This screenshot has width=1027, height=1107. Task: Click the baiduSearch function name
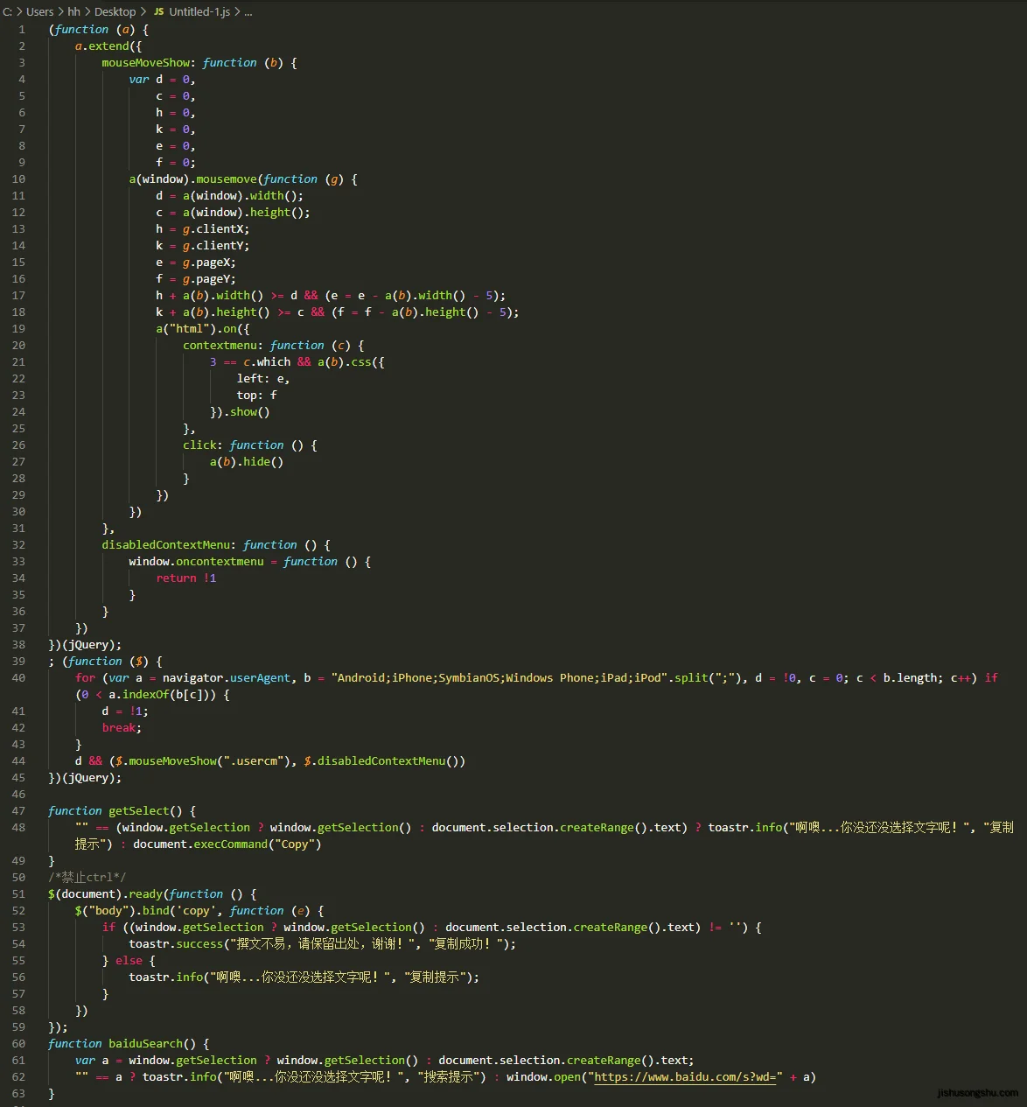tap(145, 1043)
